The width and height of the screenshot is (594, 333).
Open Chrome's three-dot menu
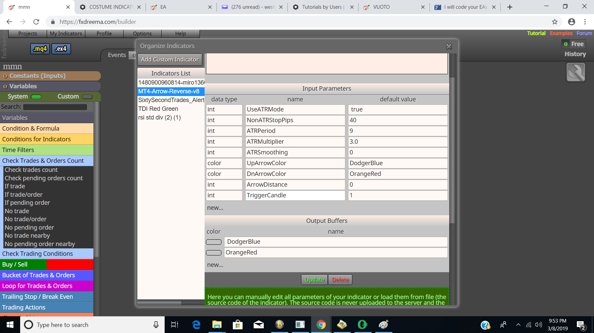tap(585, 22)
